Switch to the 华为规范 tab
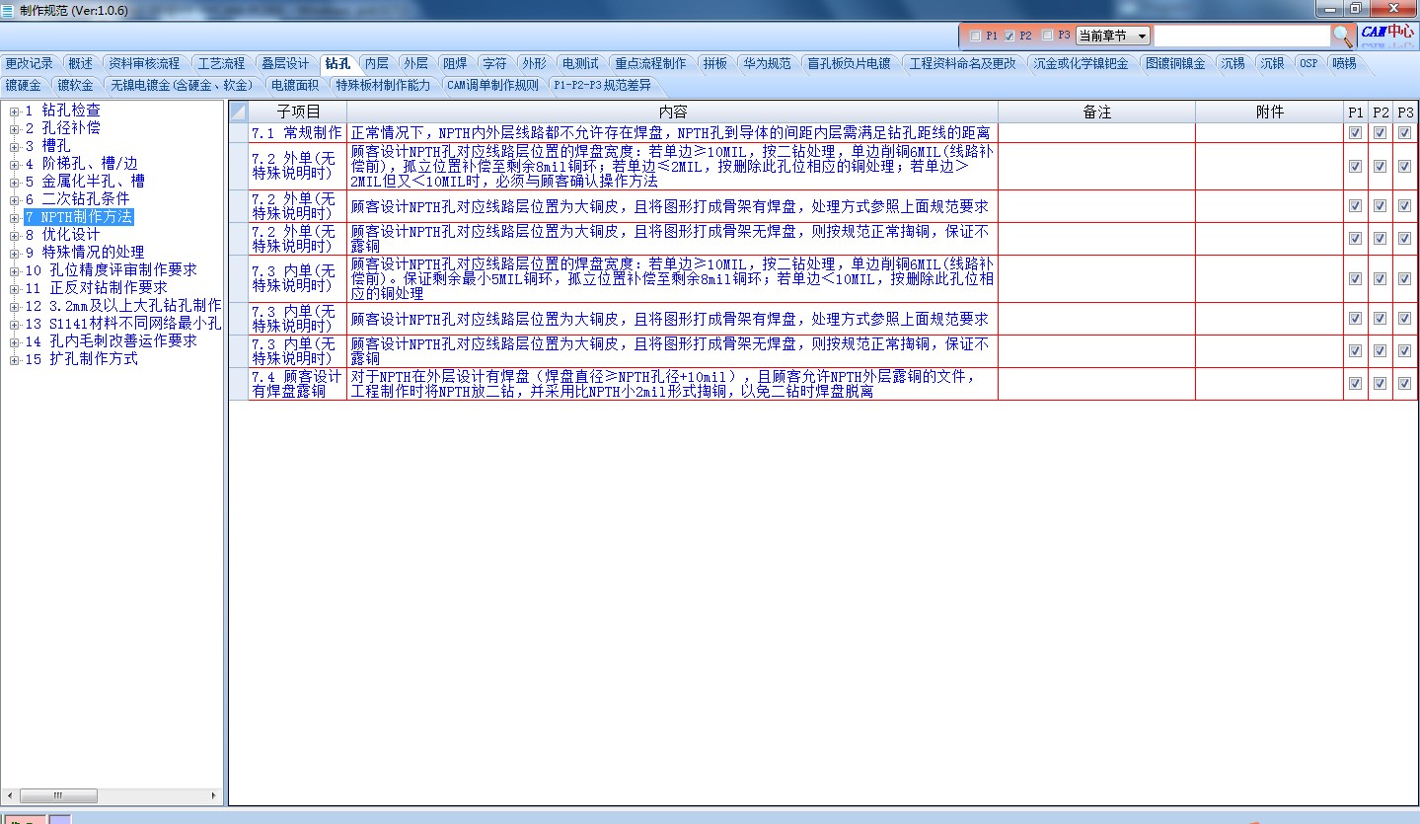 [767, 63]
